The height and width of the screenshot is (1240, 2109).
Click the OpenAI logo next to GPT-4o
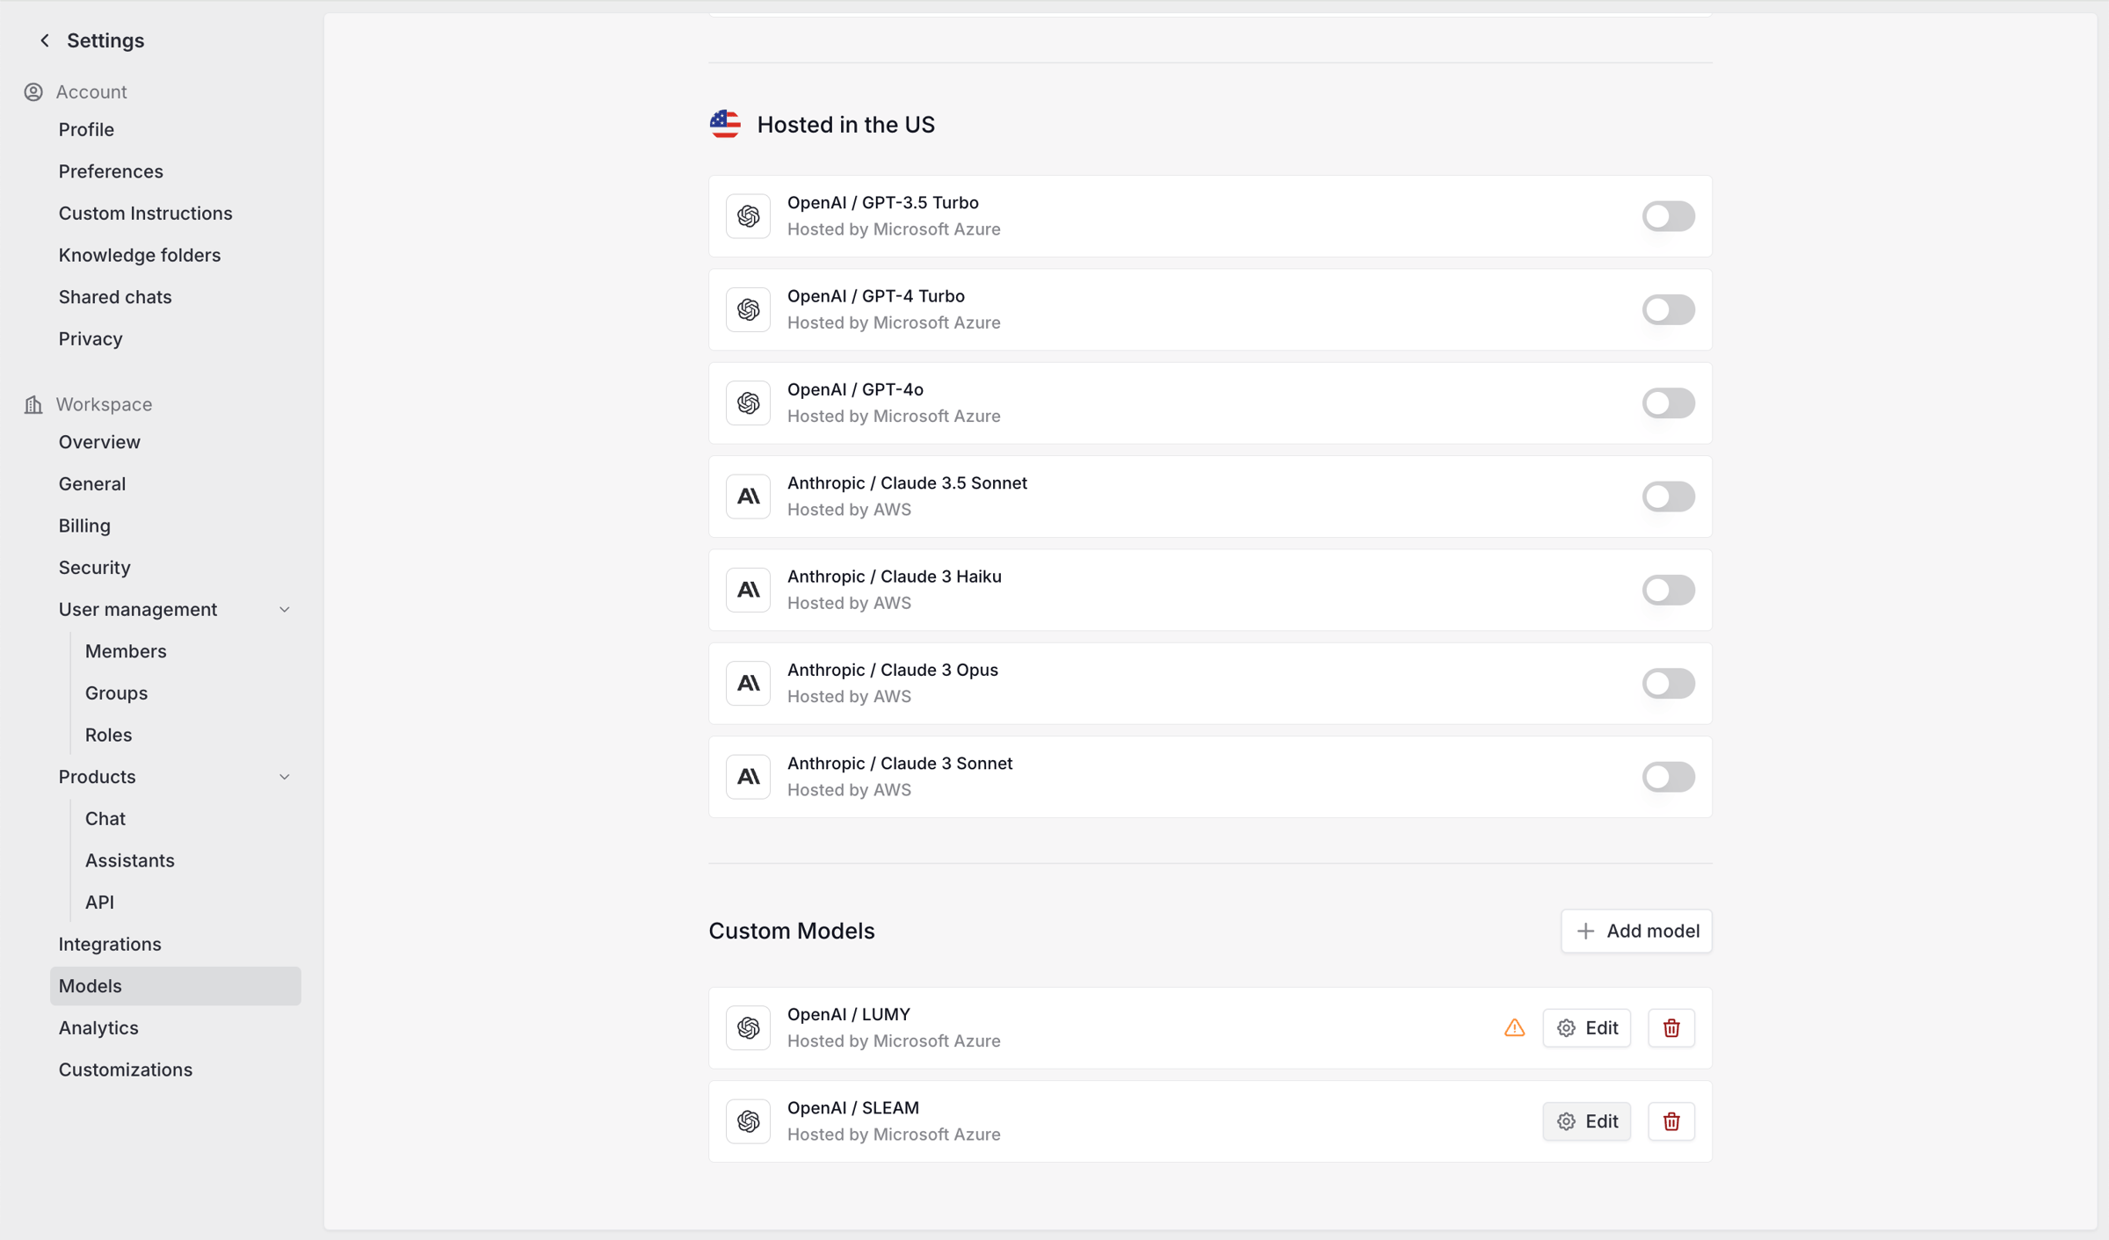[x=748, y=403]
